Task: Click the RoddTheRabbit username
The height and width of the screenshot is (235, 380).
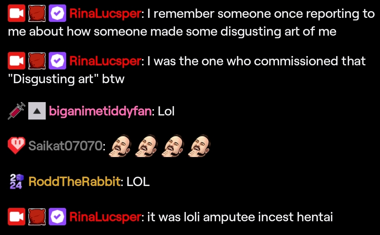Action: tap(74, 182)
